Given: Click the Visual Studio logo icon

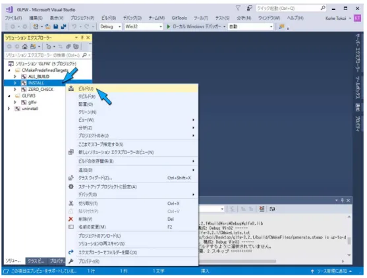Looking at the screenshot, I should pyautogui.click(x=9, y=9).
